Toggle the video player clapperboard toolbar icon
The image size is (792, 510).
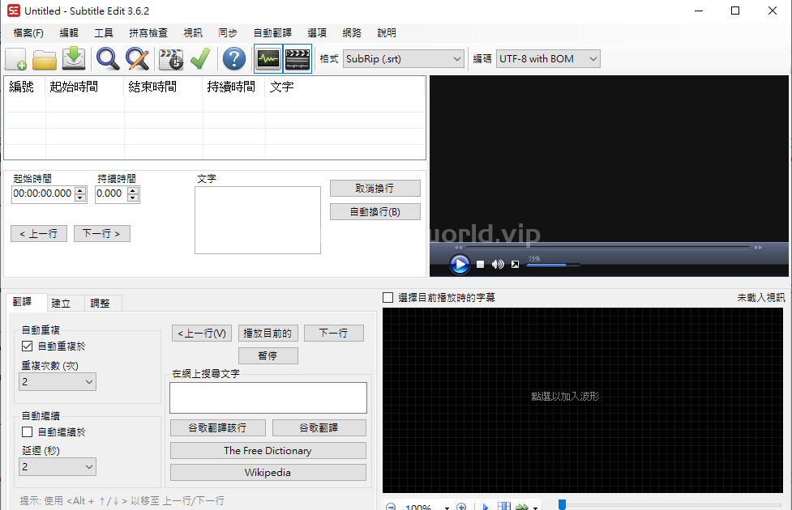click(x=298, y=59)
